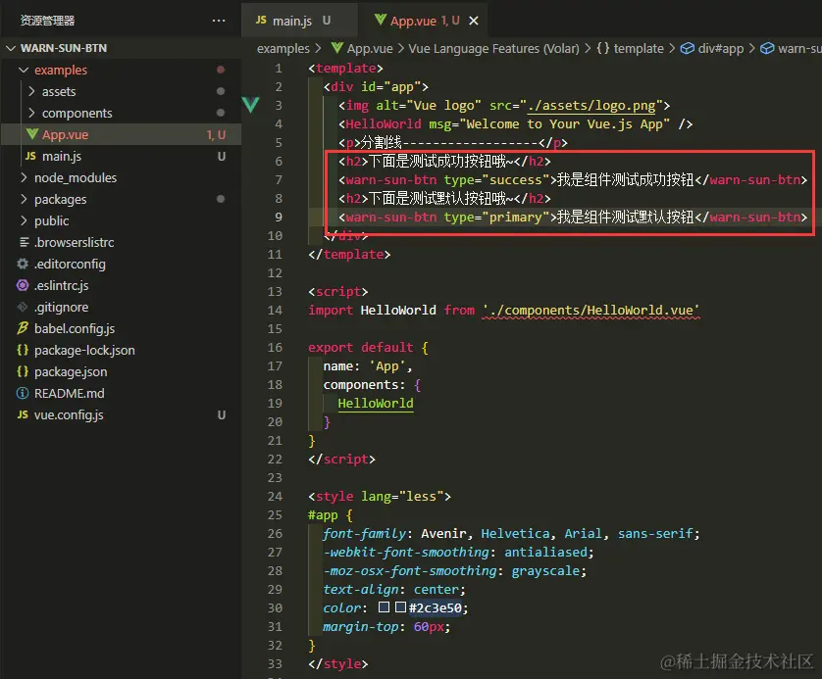This screenshot has width=822, height=679.
Task: Open the second color swatch before #2c3e50
Action: pos(400,607)
